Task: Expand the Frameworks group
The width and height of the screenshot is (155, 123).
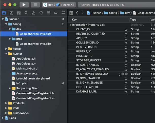Action: coord(6,113)
